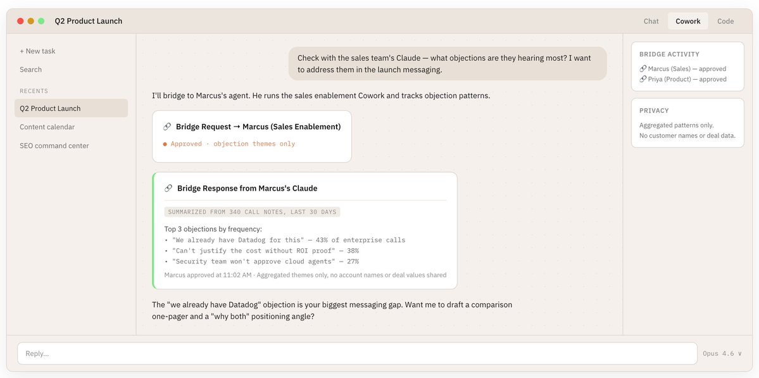Click the orange status dot beside Approved
Screen dimensions: 759x378
click(x=165, y=144)
